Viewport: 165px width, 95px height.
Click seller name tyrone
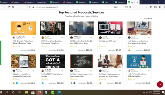[104, 70]
